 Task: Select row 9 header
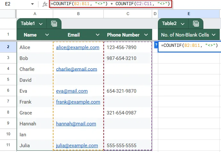click(x=8, y=123)
